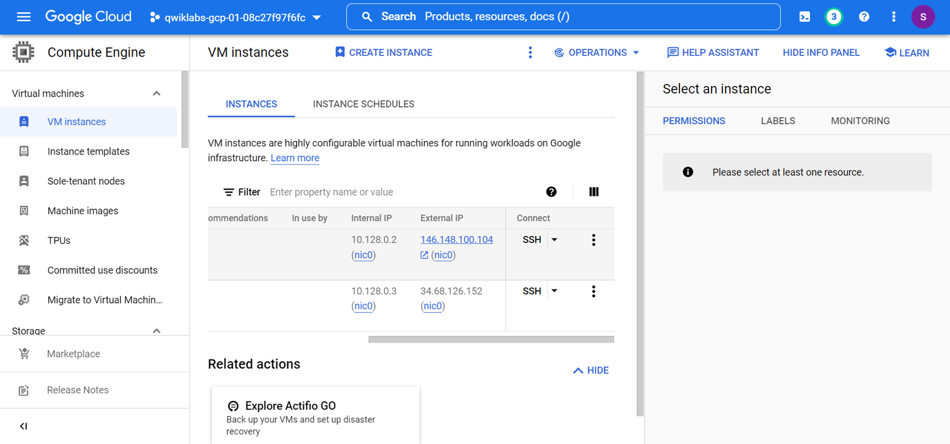Collapse the Virtual machines section

156,93
